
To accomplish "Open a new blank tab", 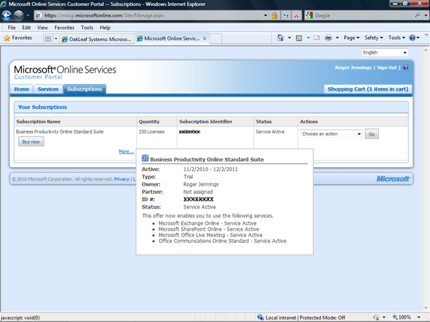I will pos(216,39).
